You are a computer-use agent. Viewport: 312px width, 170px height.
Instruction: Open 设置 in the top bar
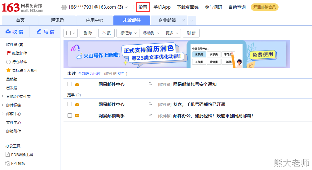(143, 7)
